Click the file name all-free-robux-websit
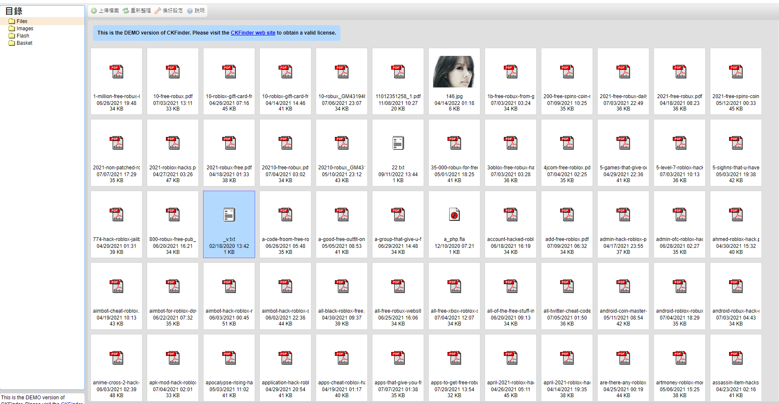779x404 pixels. (x=398, y=311)
